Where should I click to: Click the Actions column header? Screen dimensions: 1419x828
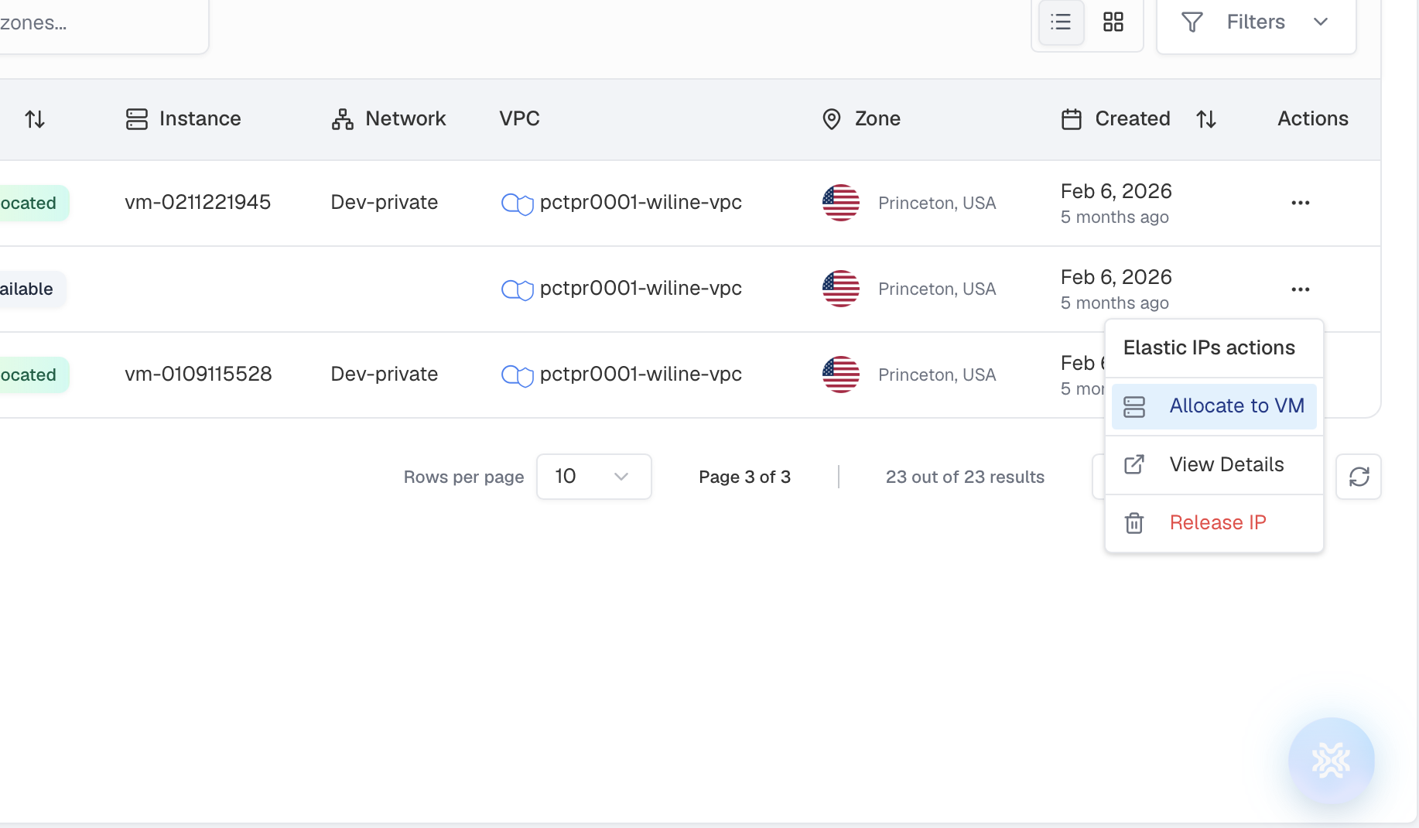(x=1313, y=118)
